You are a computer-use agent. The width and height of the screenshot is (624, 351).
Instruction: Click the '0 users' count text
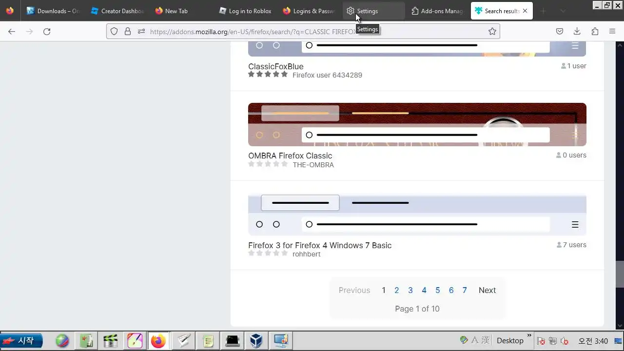click(x=571, y=155)
